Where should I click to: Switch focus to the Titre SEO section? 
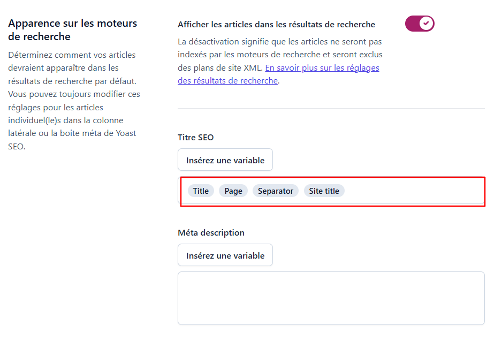tap(194, 137)
